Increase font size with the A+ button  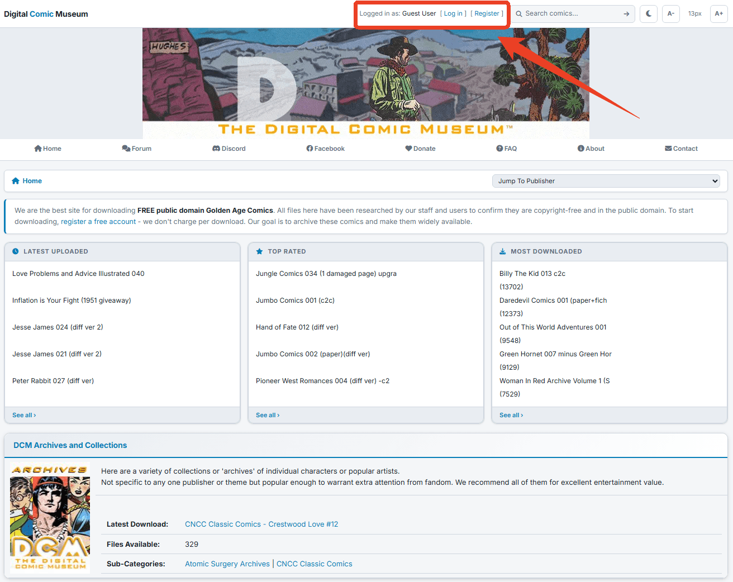coord(719,13)
